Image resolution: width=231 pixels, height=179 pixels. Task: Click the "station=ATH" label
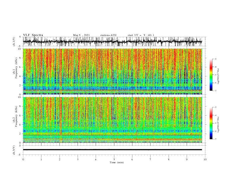[108, 35]
